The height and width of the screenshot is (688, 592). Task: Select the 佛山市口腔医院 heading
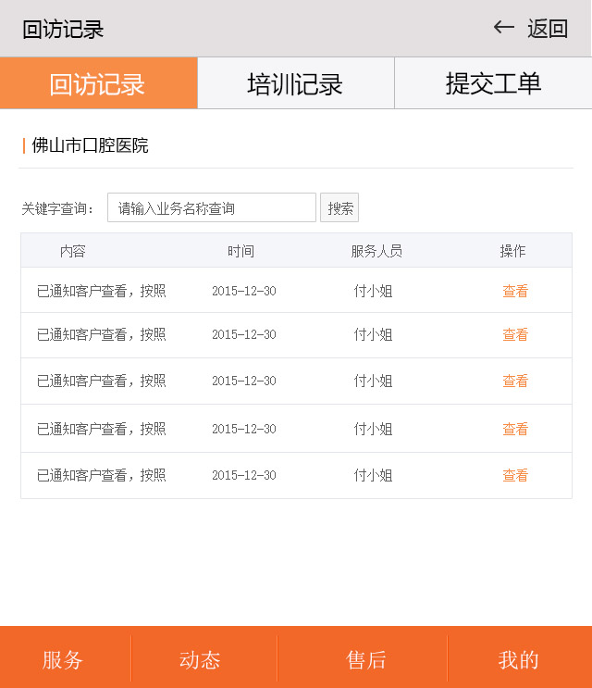[x=90, y=145]
